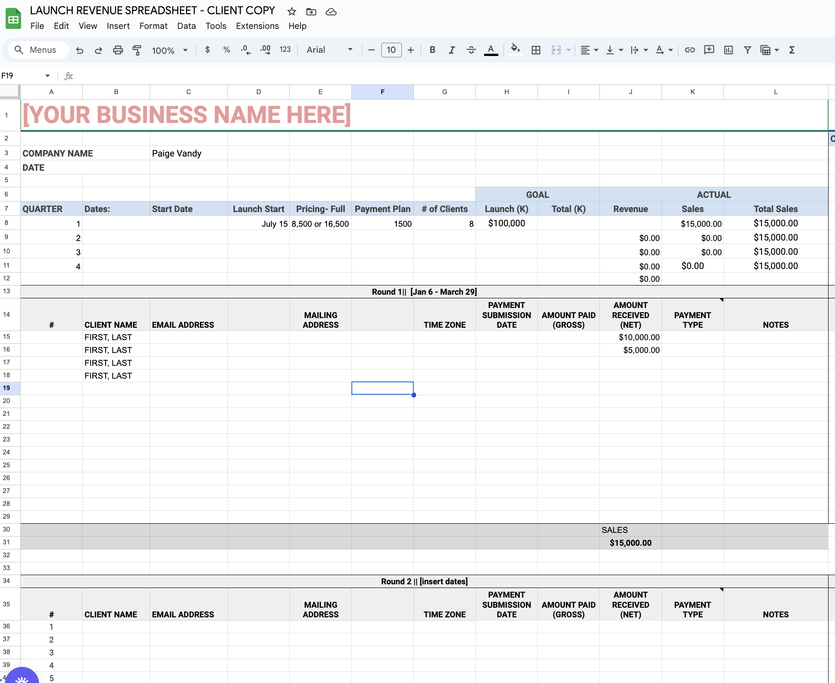The width and height of the screenshot is (835, 683).
Task: Click the Insert link icon
Action: (689, 50)
